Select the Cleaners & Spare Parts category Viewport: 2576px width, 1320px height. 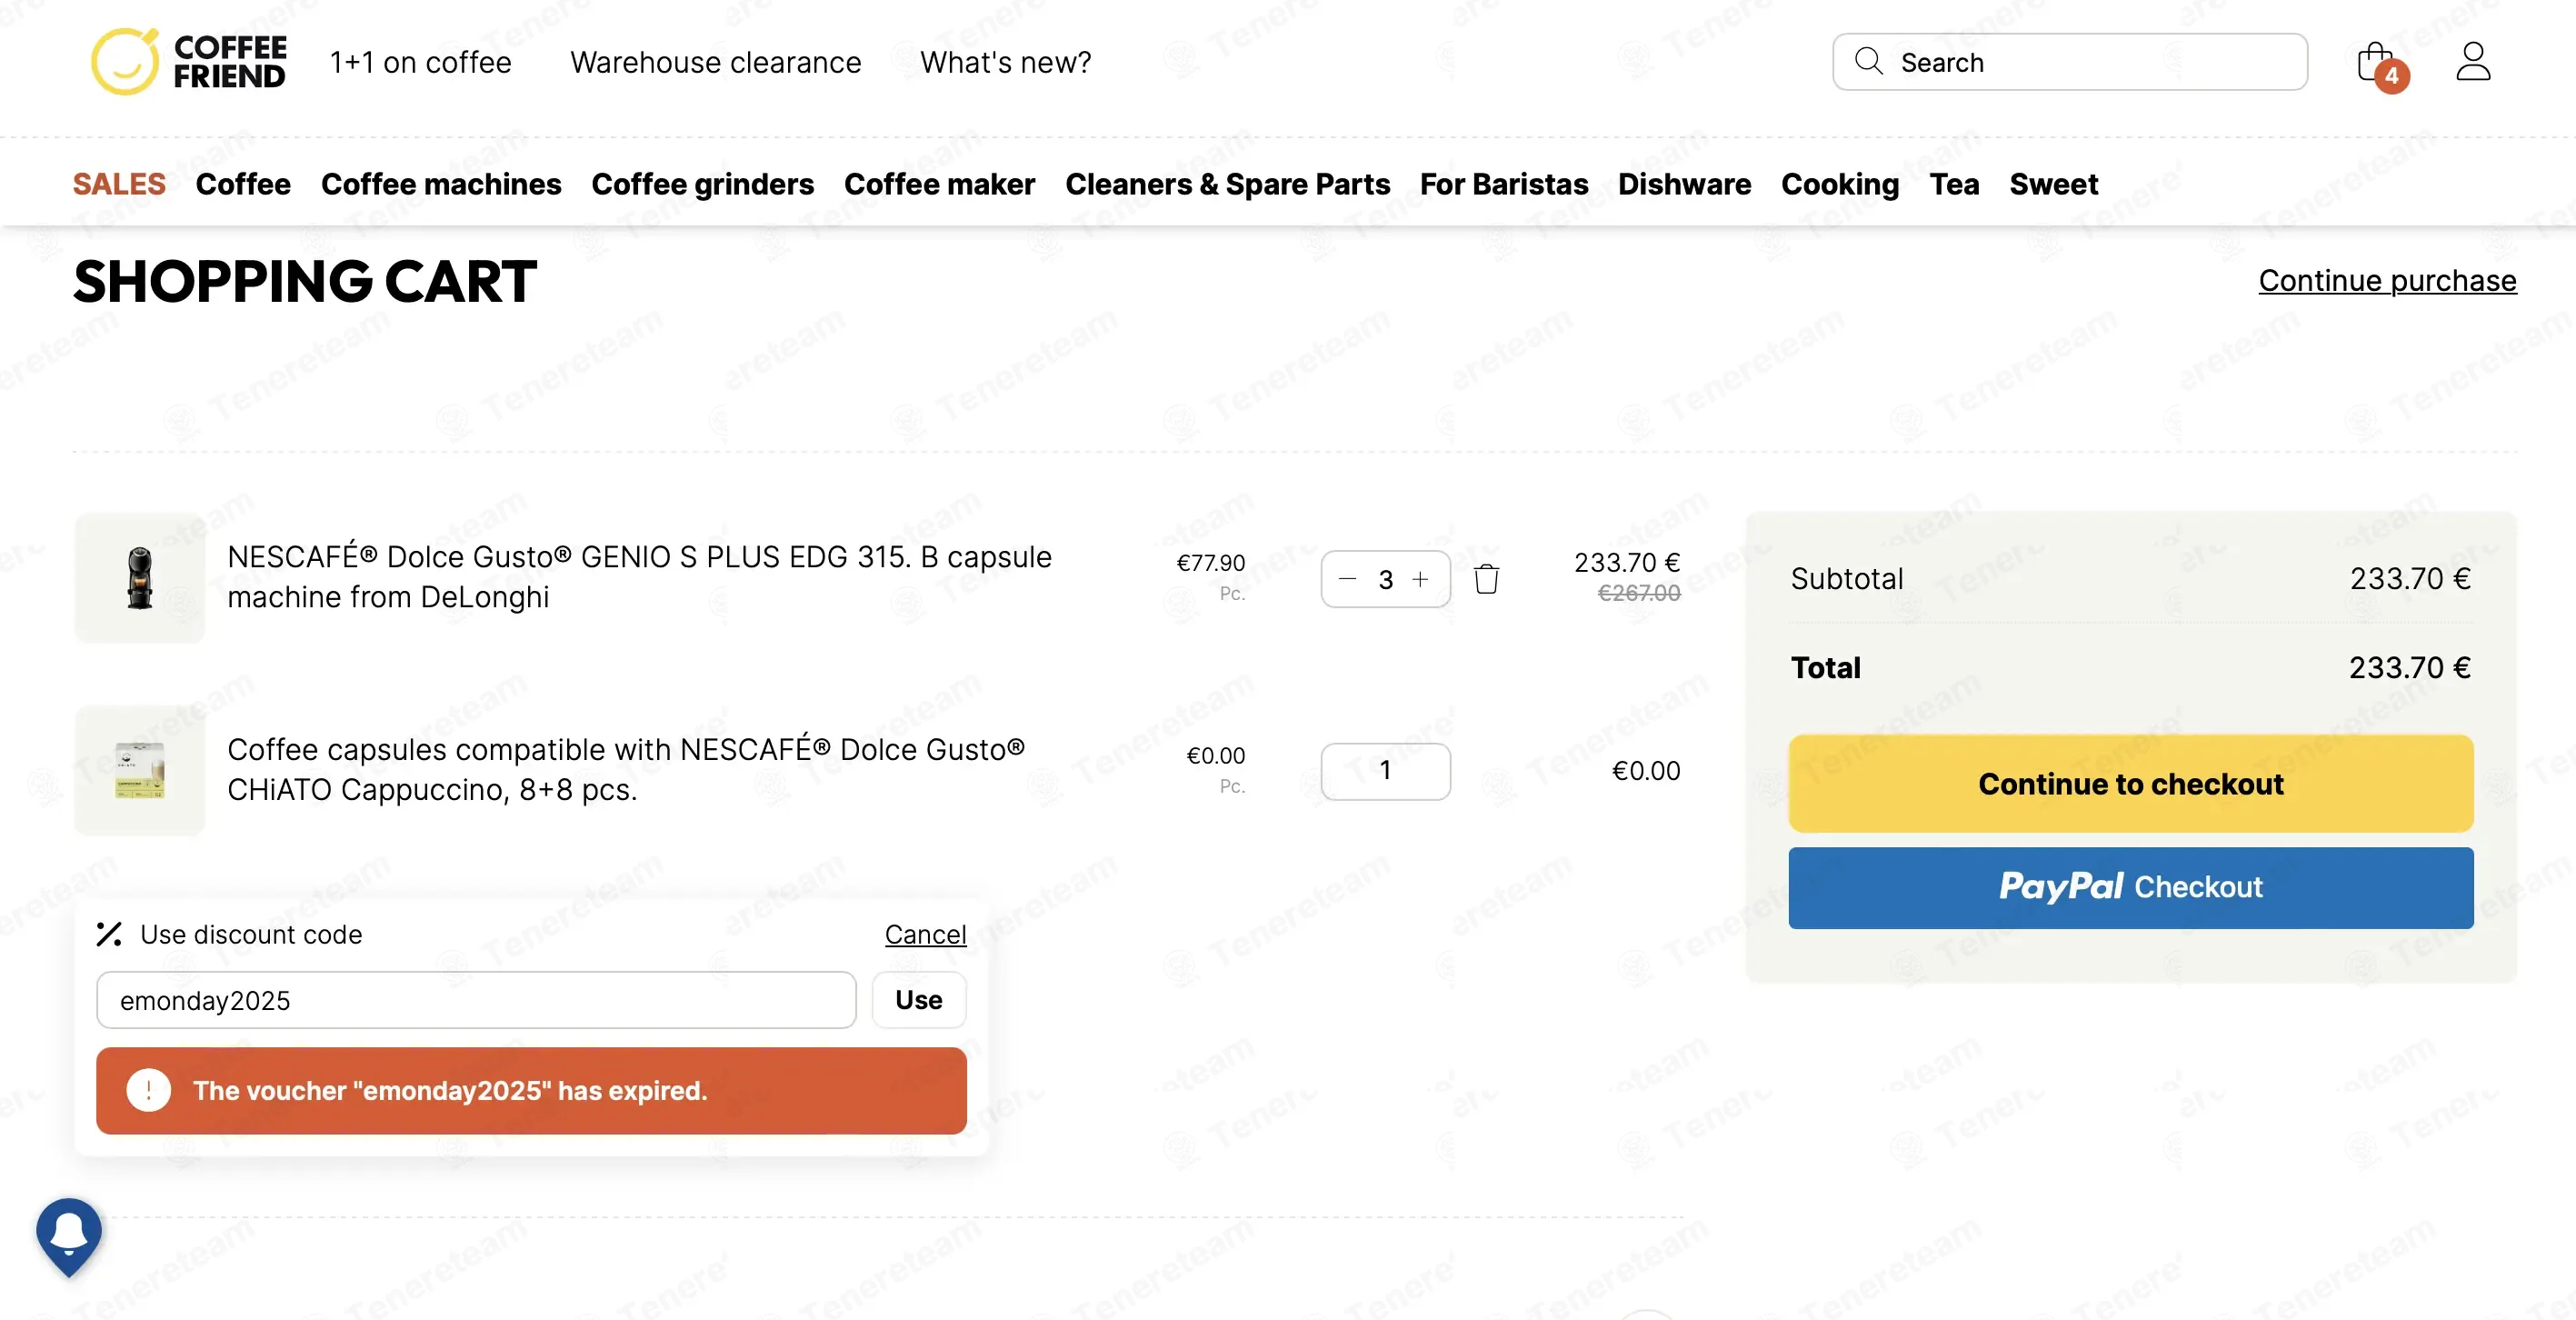1227,184
